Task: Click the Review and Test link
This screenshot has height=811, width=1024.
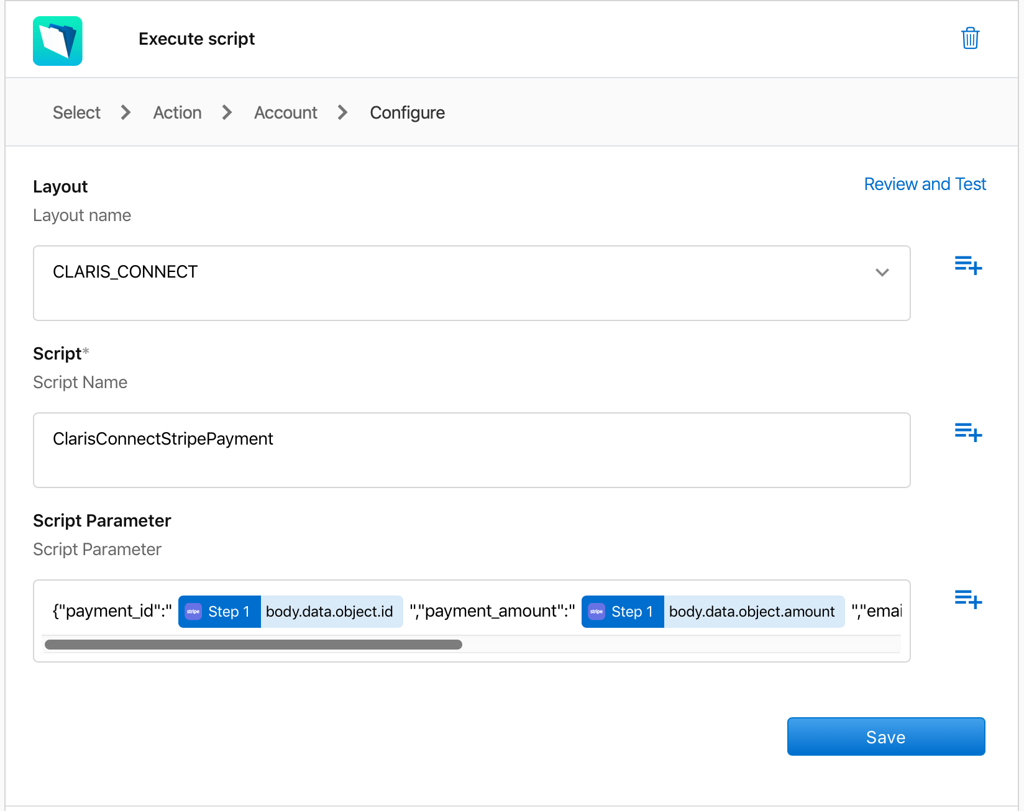Action: click(x=925, y=184)
